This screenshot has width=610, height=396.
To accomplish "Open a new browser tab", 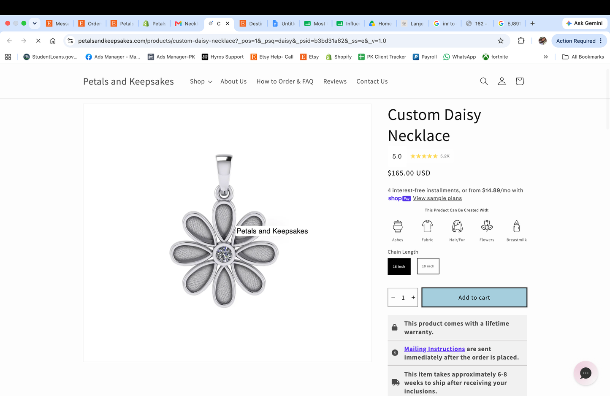I will (532, 24).
